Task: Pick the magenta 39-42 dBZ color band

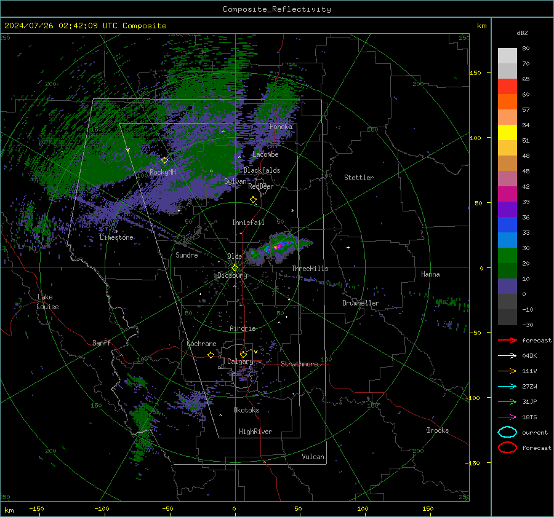Action: coord(507,194)
